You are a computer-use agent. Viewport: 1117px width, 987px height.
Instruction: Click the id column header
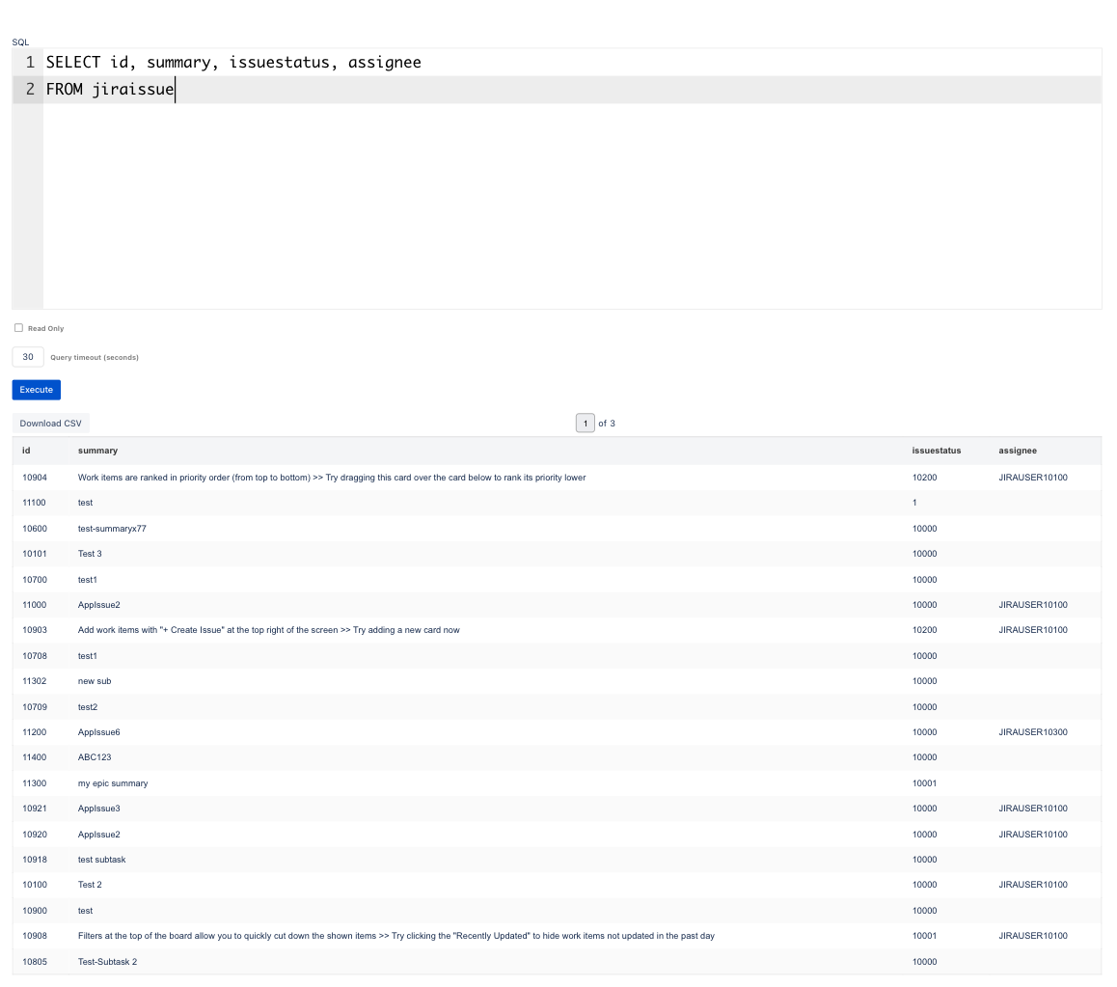27,451
